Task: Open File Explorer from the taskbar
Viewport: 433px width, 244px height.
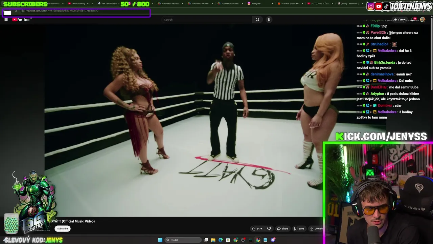Action: coord(213,240)
